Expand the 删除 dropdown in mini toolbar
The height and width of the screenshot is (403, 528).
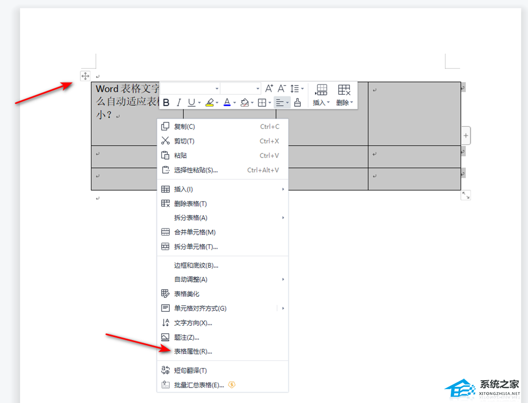coord(344,103)
